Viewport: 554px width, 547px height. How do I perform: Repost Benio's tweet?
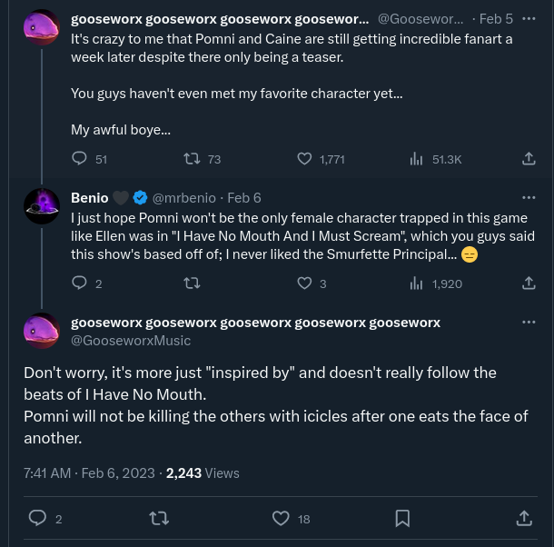pyautogui.click(x=192, y=283)
